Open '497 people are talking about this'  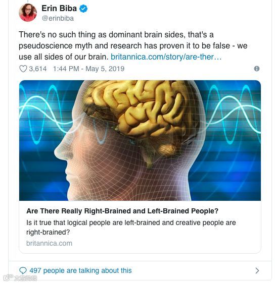[80, 270]
